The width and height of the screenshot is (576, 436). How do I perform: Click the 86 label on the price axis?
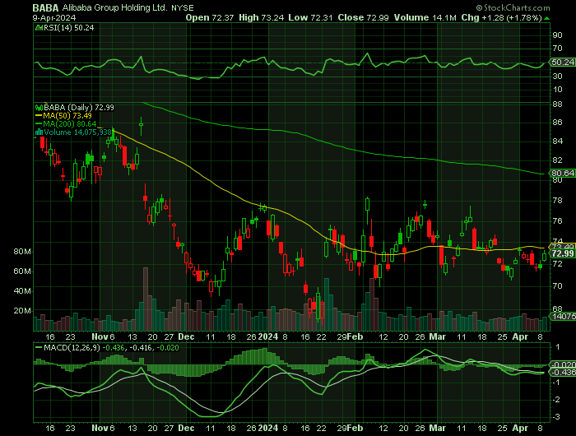(x=557, y=123)
